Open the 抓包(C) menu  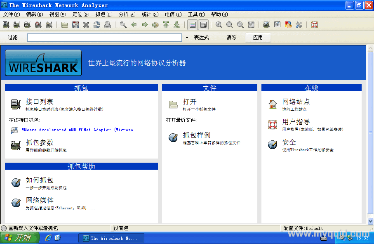pos(104,14)
